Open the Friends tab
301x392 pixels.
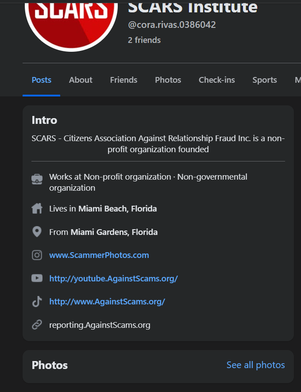[x=123, y=80]
